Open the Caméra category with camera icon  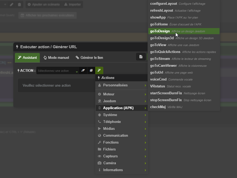[122, 163]
